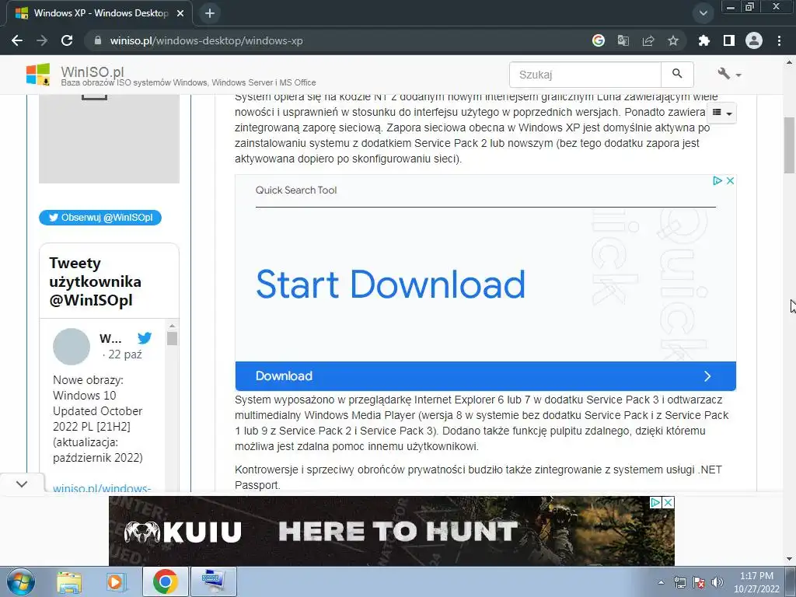Click the volume speaker tray icon
The height and width of the screenshot is (597, 796).
(x=717, y=582)
